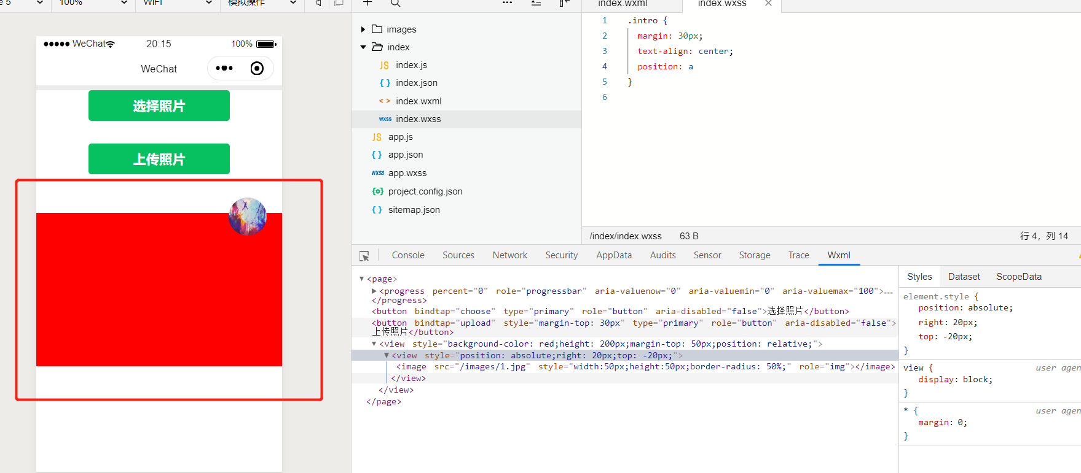Open the Audits debugger tab
Image resolution: width=1081 pixels, height=473 pixels.
point(663,255)
